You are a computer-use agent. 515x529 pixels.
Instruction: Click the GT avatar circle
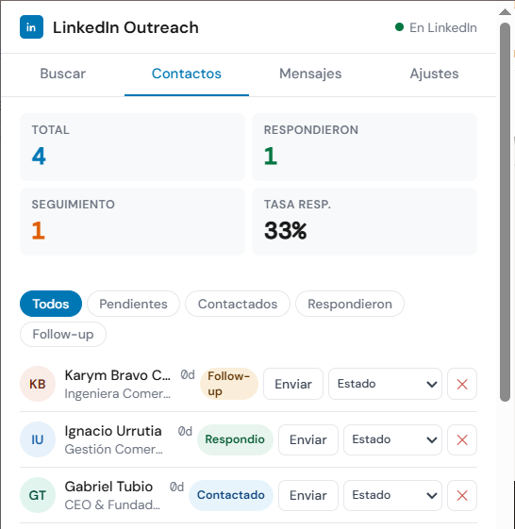coord(38,495)
